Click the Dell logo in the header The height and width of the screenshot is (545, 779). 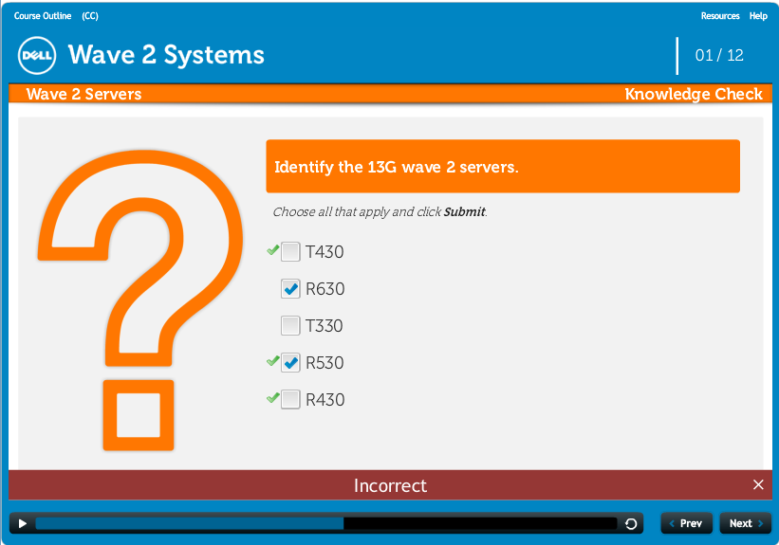[38, 56]
